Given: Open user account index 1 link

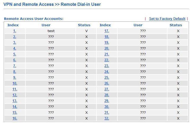Looking at the screenshot, I should pyautogui.click(x=15, y=31).
